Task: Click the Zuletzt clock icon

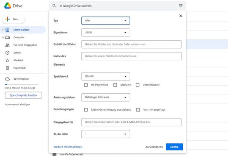Action: pos(8,53)
